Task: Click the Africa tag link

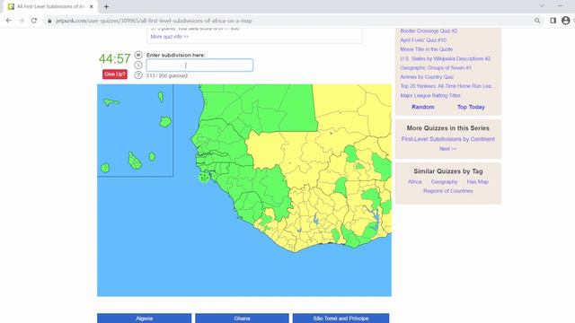Action: tap(415, 181)
